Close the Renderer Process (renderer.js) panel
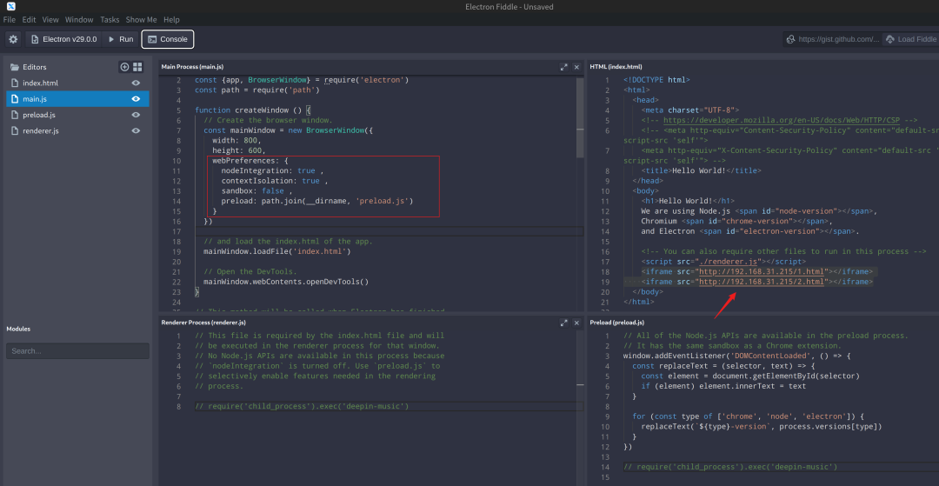The image size is (939, 486). point(576,323)
